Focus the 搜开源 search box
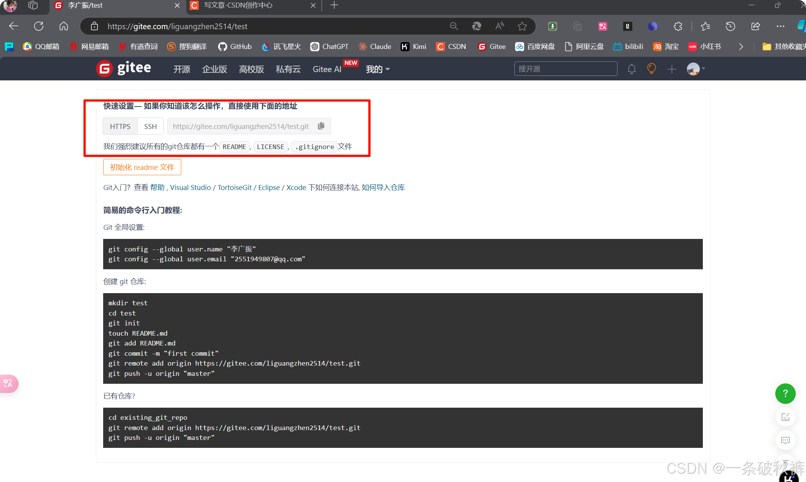Viewport: 806px width, 482px height. 566,69
